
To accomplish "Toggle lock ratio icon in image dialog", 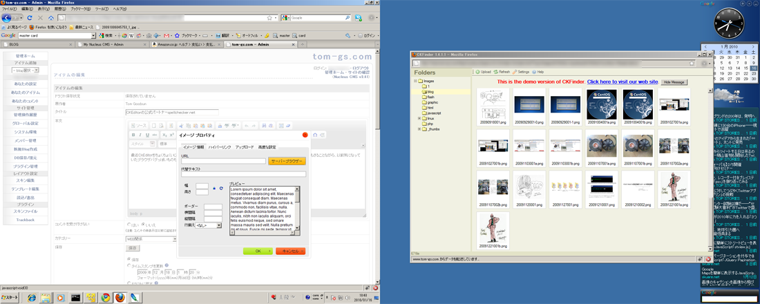I will click(214, 188).
